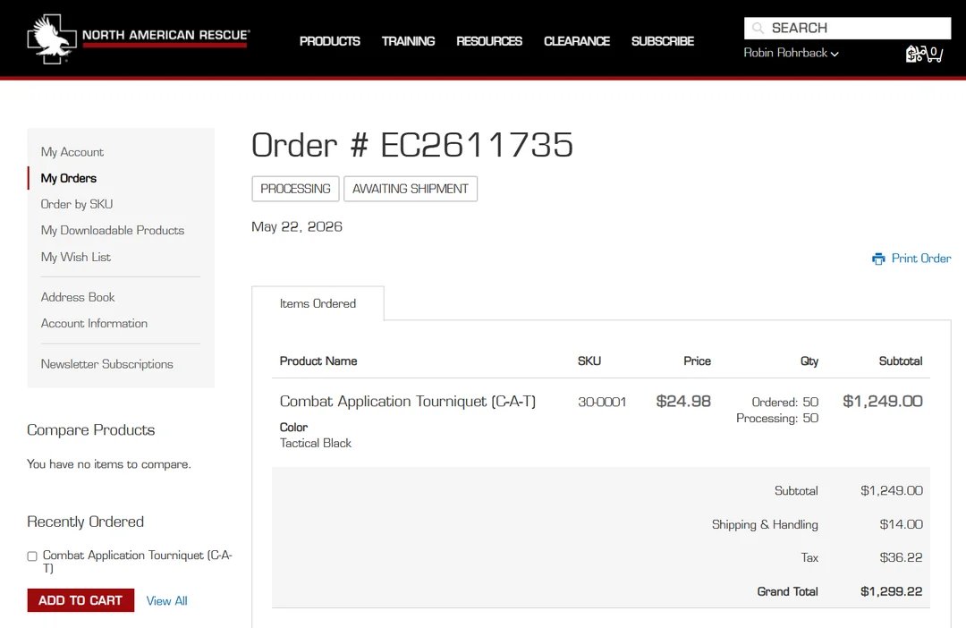Click the PROCESSING status badge
The image size is (966, 628).
[x=295, y=189]
